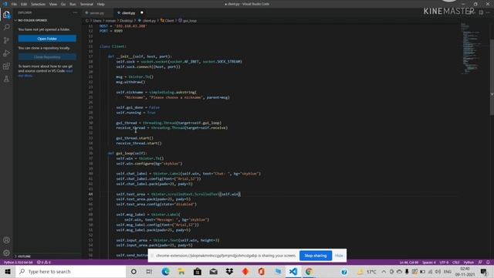
Task: Follow the read our docs link
Action: [x=45, y=73]
